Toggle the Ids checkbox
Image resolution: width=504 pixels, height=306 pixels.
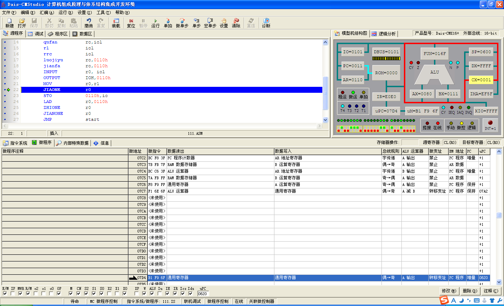(190, 293)
